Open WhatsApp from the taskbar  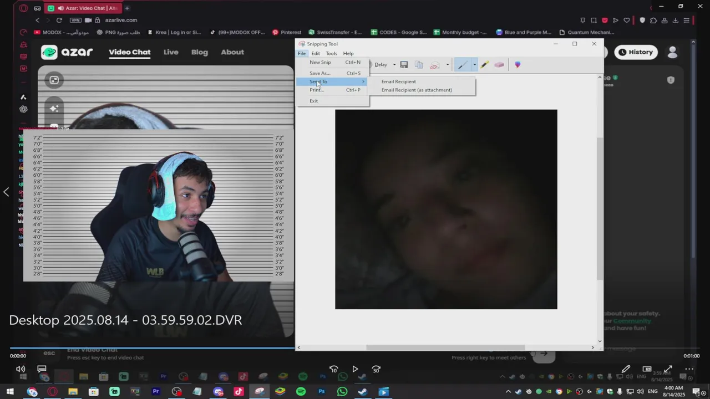pos(342,392)
